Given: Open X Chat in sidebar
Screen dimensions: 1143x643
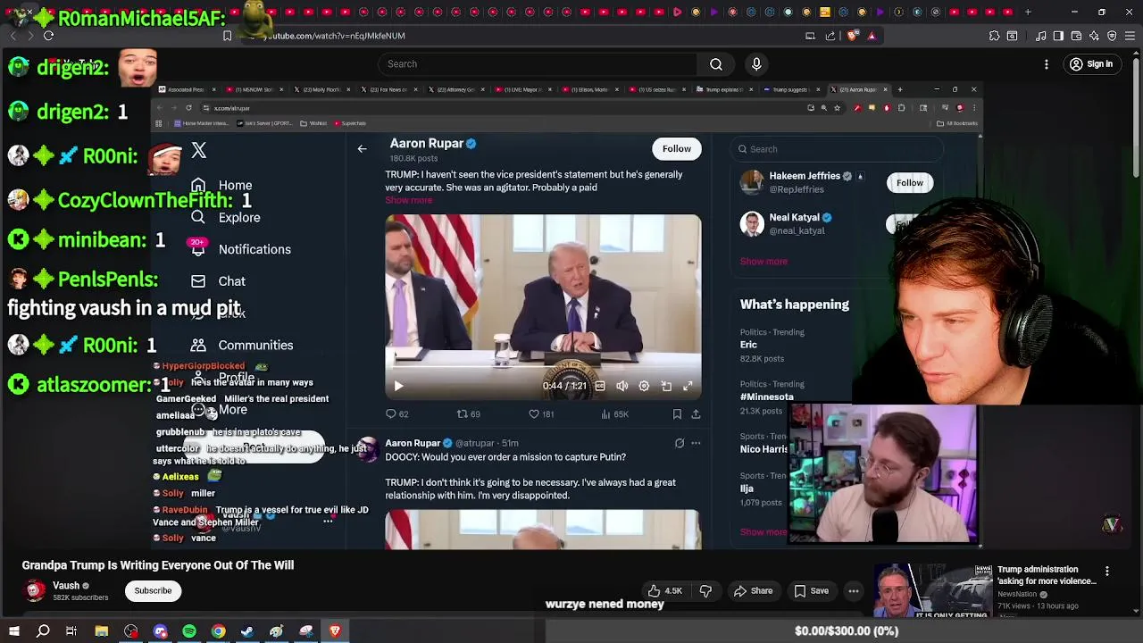Looking at the screenshot, I should pos(218,281).
